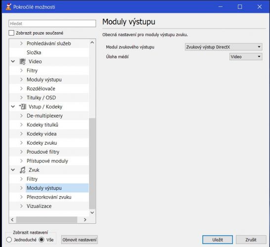
Task: Click the Video category film icon
Action: [22, 62]
